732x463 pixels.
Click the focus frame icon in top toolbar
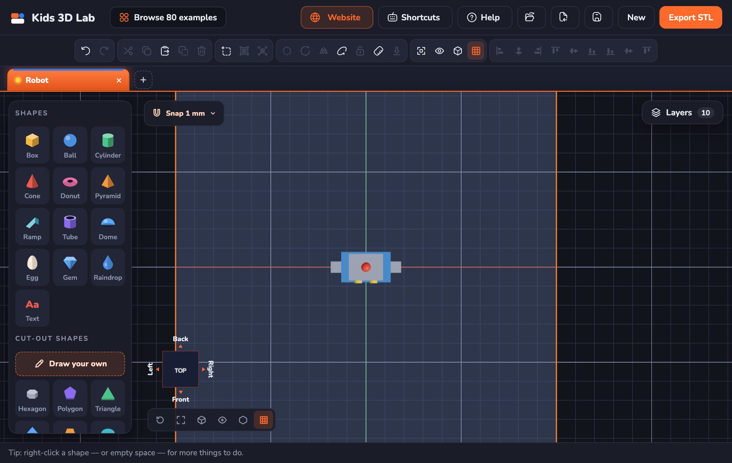tap(421, 51)
